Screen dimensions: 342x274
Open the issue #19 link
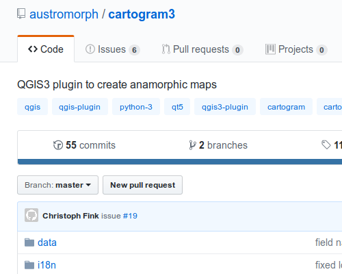130,216
